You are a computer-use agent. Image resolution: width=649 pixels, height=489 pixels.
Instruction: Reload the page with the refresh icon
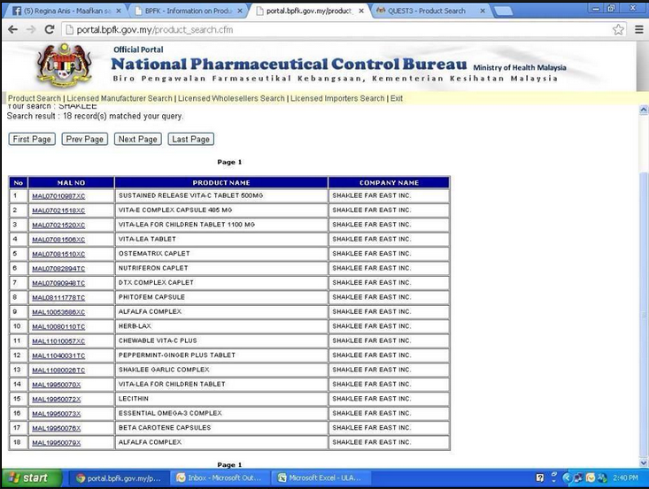pyautogui.click(x=50, y=30)
